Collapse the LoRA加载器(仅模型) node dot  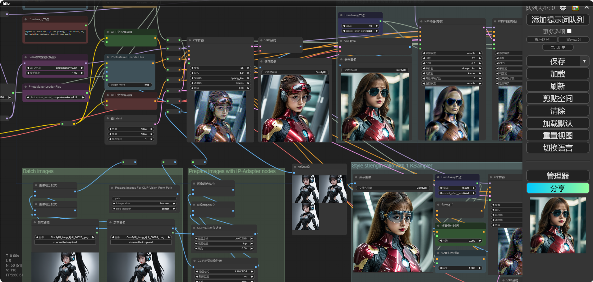[26, 57]
